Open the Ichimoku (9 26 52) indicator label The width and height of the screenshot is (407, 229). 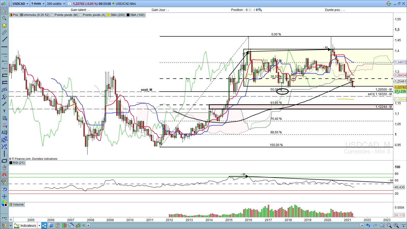[36, 15]
